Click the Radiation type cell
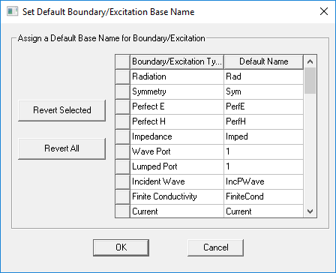This screenshot has width=336, height=273. [x=177, y=76]
